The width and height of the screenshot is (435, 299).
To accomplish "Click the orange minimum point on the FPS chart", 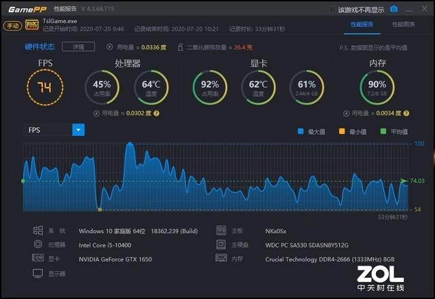I will tap(100, 209).
